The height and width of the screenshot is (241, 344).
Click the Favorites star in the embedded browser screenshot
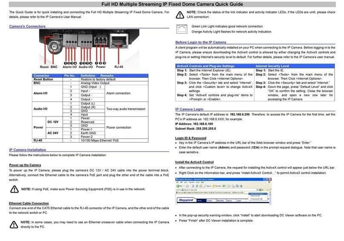click(214, 186)
